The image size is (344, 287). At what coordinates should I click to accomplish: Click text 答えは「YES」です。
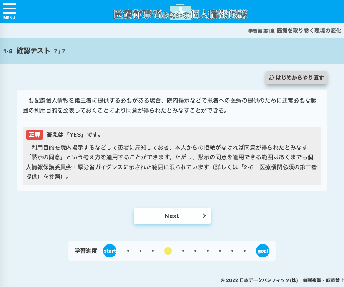pyautogui.click(x=74, y=135)
